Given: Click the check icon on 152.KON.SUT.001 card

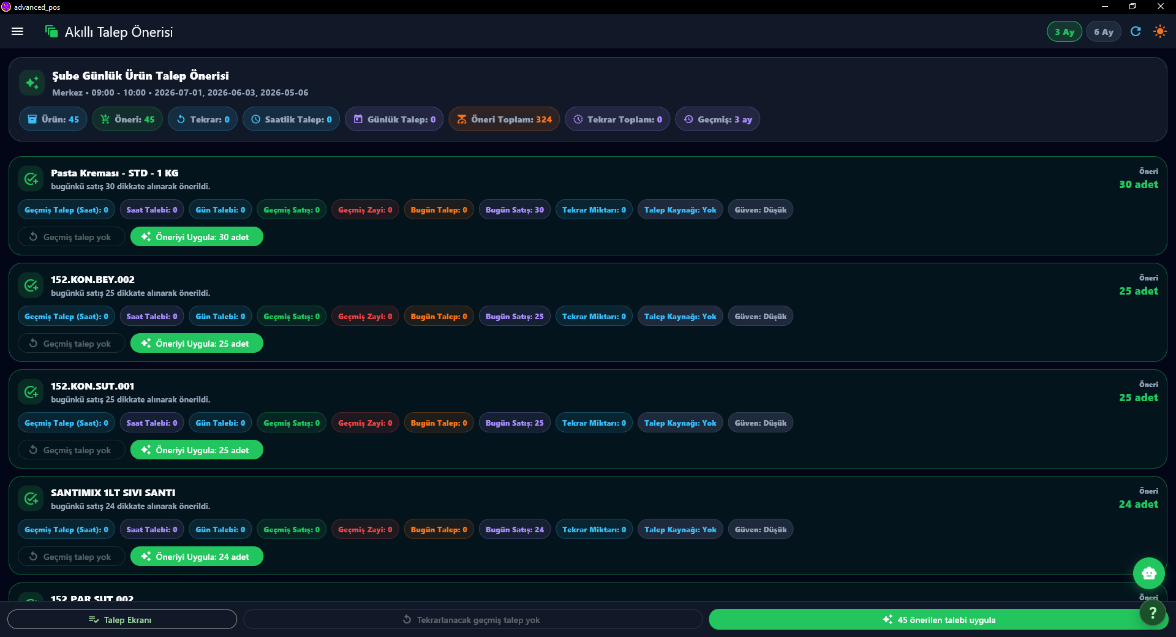Looking at the screenshot, I should tap(31, 392).
